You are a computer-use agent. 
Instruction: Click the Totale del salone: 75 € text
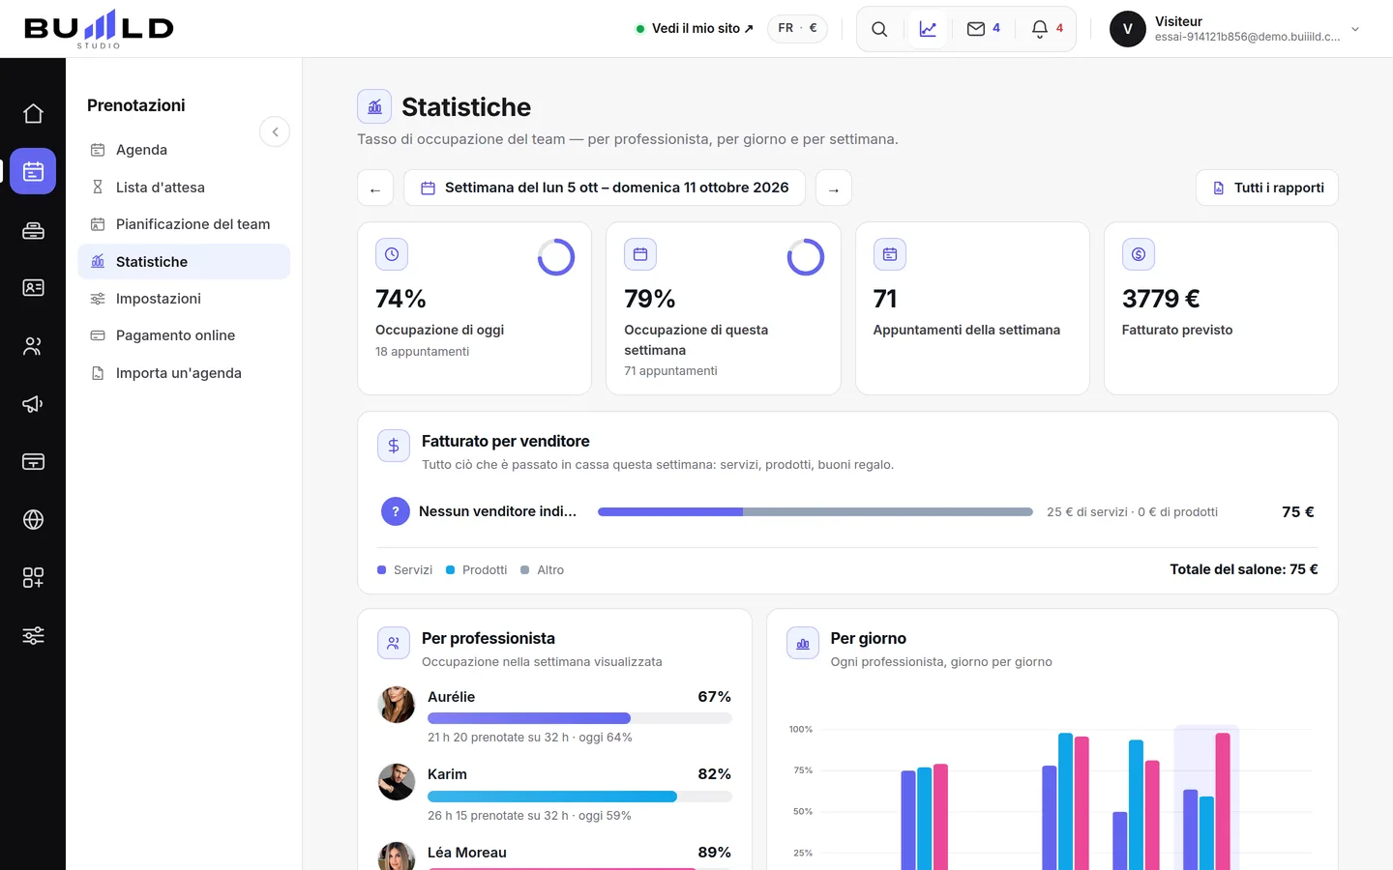coord(1244,569)
